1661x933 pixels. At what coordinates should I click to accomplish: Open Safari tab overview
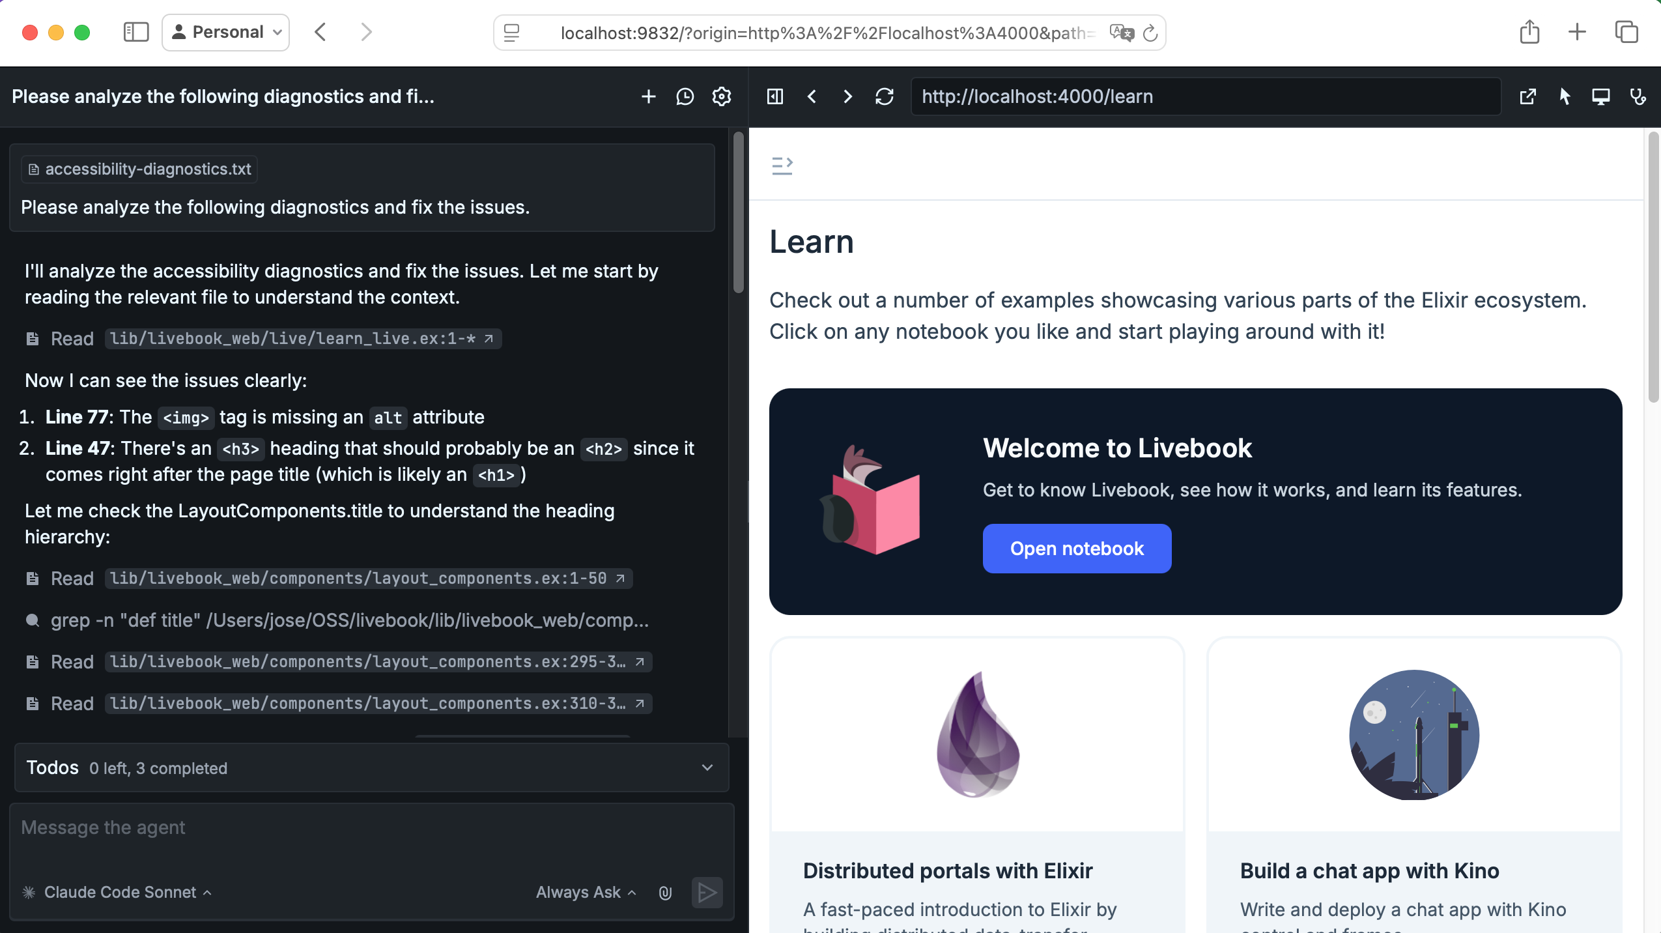[1626, 32]
